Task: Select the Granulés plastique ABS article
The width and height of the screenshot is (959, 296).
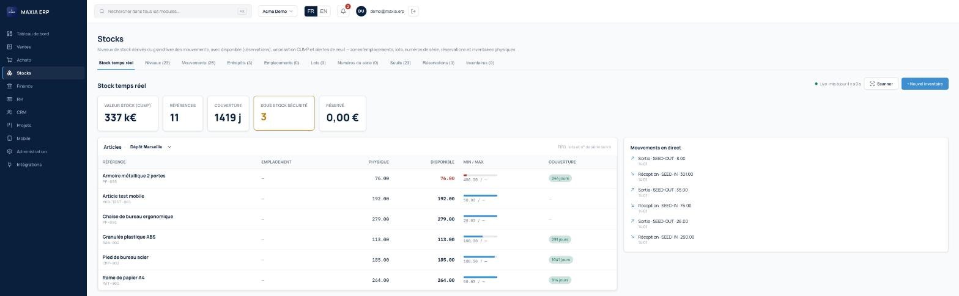Action: (357, 239)
